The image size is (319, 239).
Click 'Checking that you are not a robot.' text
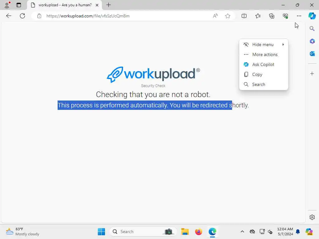tap(153, 95)
